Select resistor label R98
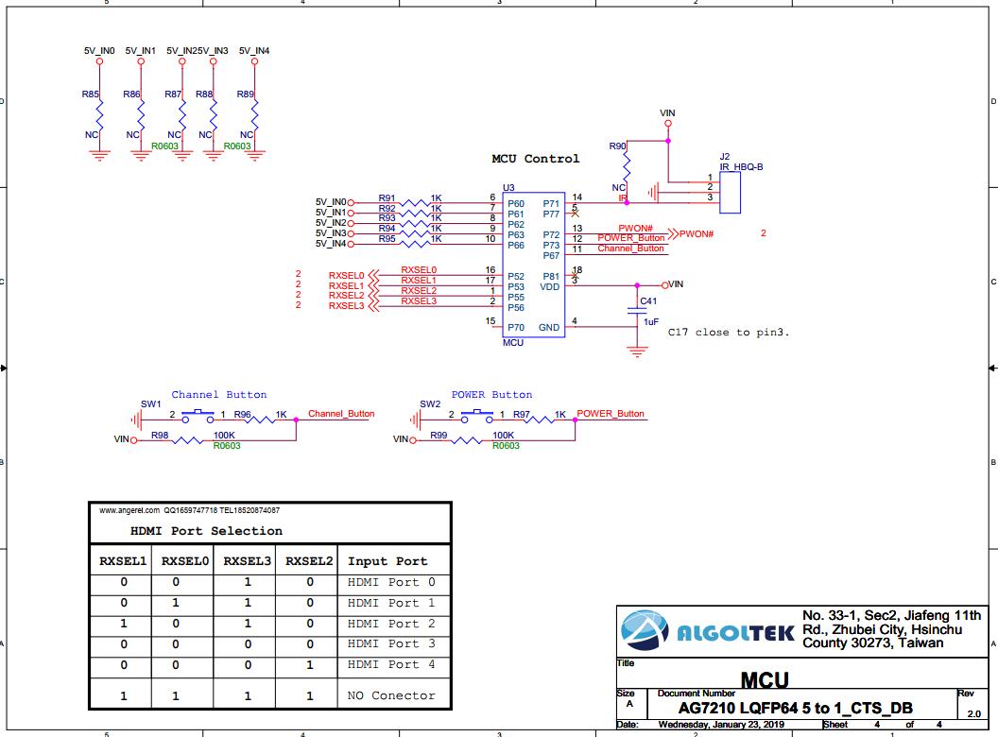This screenshot has height=737, width=998. coord(160,436)
